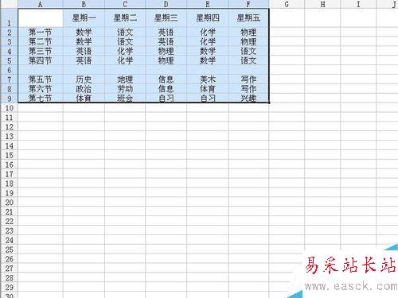Click 物理 in the 第一节 row under 星期五
398x298 pixels.
[x=248, y=33]
